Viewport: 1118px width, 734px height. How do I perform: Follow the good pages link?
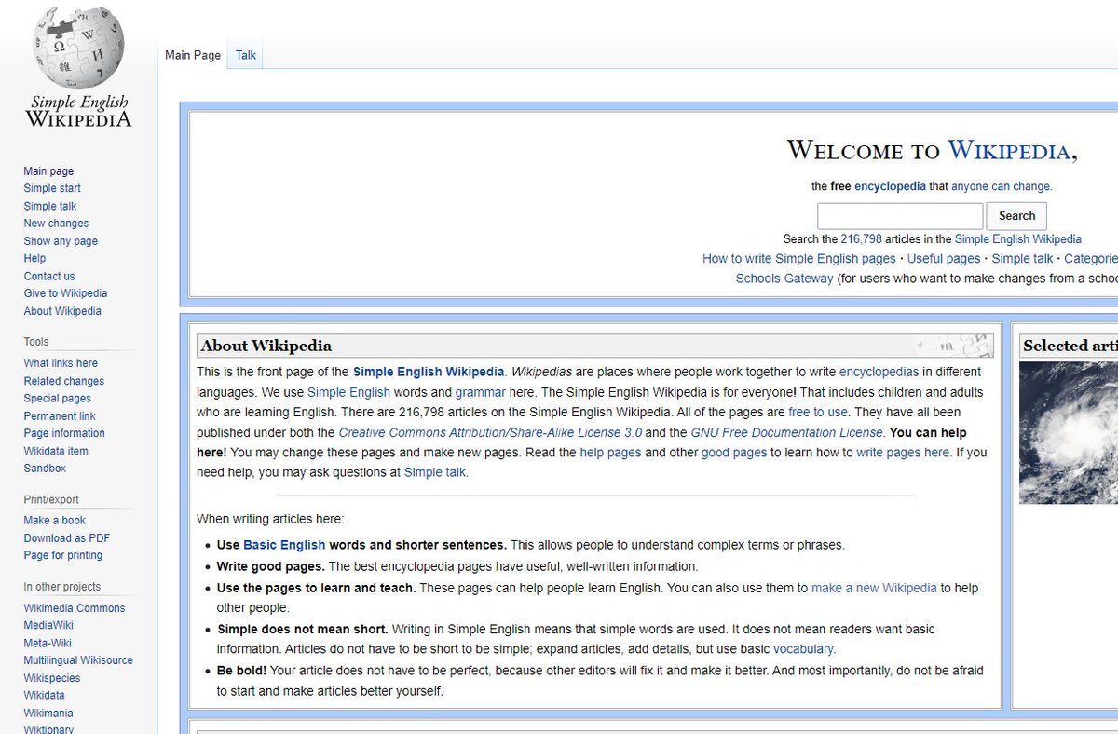(x=734, y=453)
